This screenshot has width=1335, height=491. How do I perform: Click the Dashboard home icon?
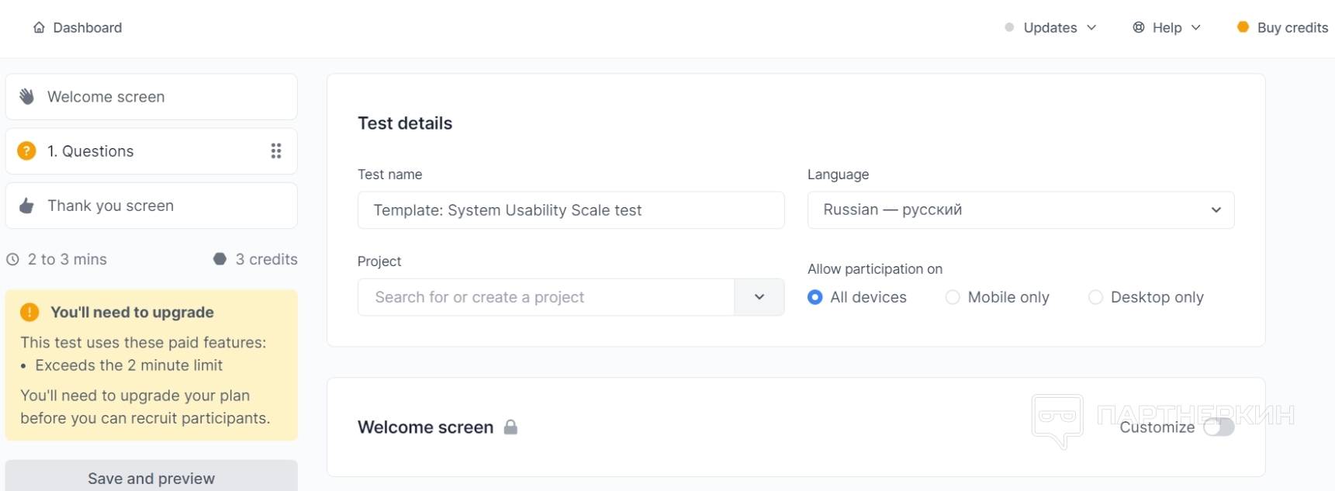(39, 28)
